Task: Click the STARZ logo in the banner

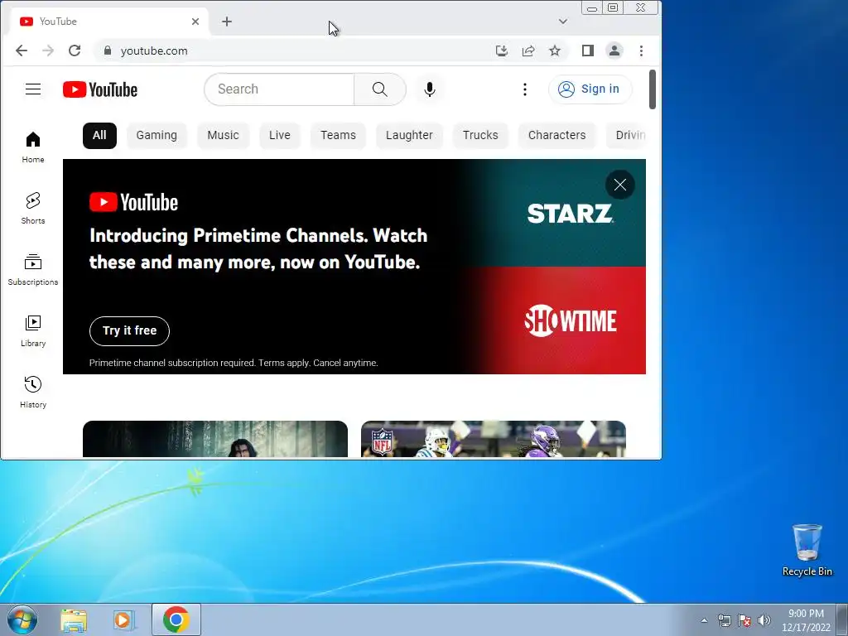Action: coord(571,214)
